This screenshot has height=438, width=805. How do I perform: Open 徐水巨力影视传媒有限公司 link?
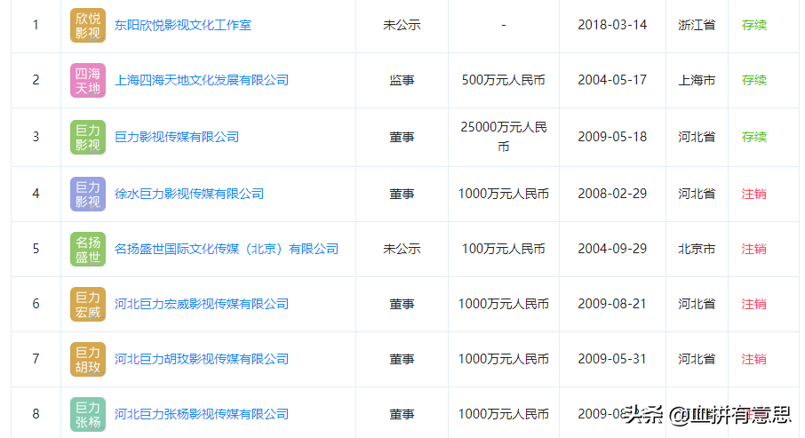tap(189, 194)
